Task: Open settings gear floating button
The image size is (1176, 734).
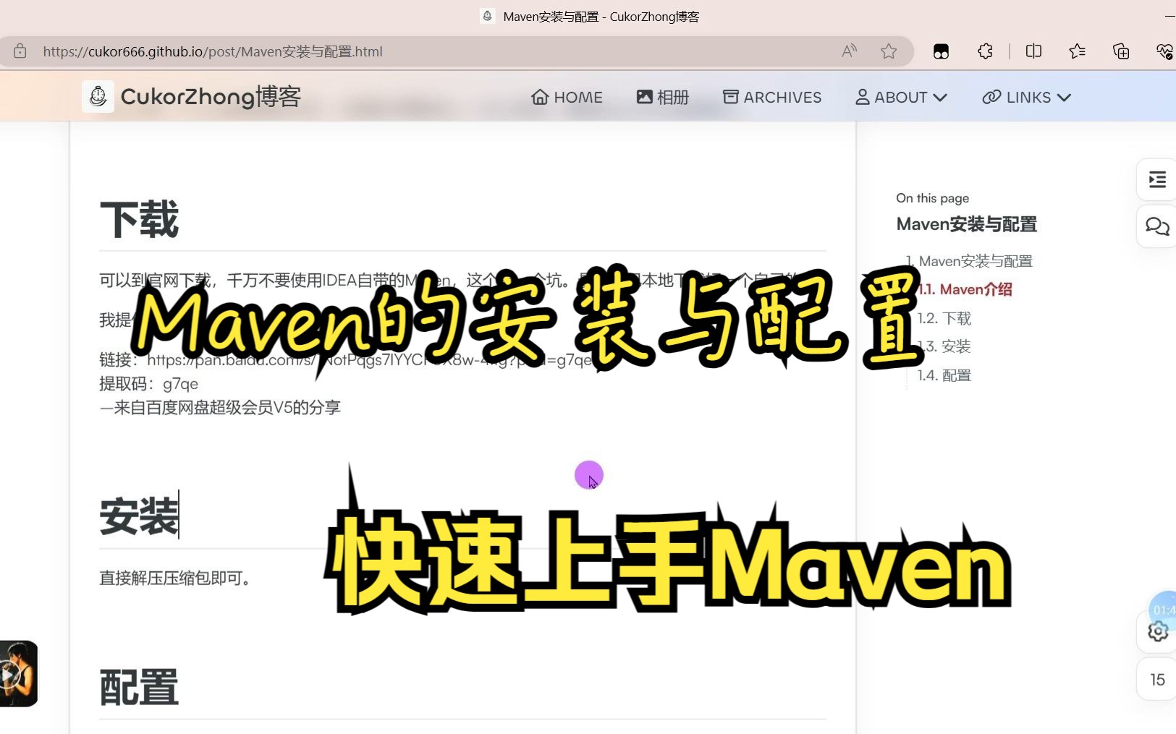Action: (x=1158, y=631)
